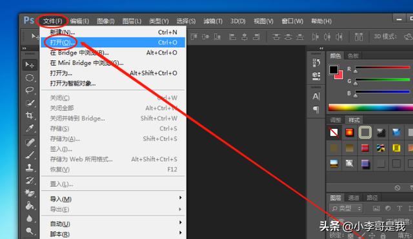This screenshot has width=413, height=239.
Task: Collapse the tools panel double-arrow
Action: pos(25,48)
